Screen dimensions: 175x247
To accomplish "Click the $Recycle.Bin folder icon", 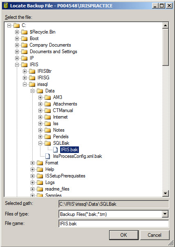I will coord(24,32).
